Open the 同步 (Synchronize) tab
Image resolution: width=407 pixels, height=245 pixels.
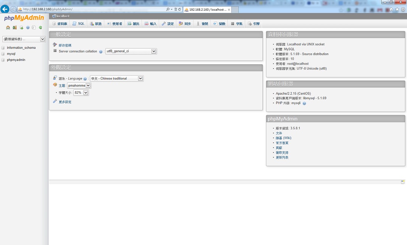click(x=185, y=23)
